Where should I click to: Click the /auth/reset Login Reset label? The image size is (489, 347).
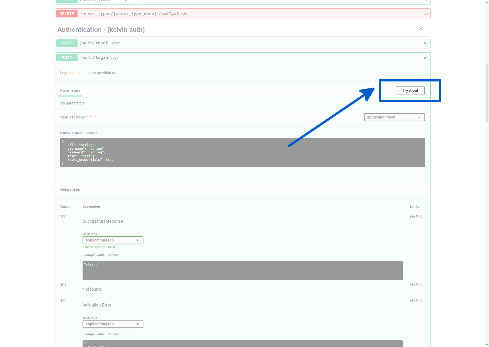115,43
